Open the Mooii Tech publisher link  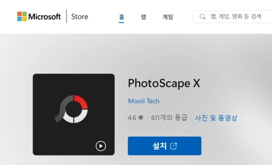[x=144, y=101]
